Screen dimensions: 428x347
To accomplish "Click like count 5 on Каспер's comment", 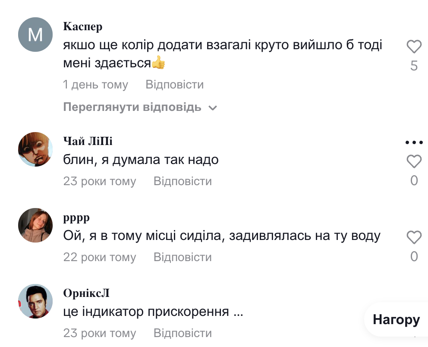I will [x=414, y=66].
